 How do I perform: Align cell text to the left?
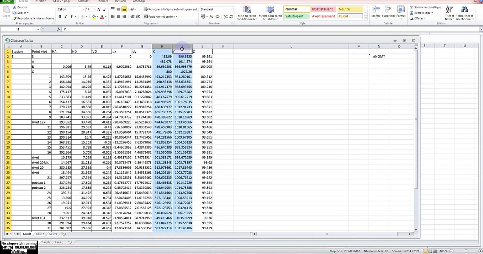click(x=113, y=17)
